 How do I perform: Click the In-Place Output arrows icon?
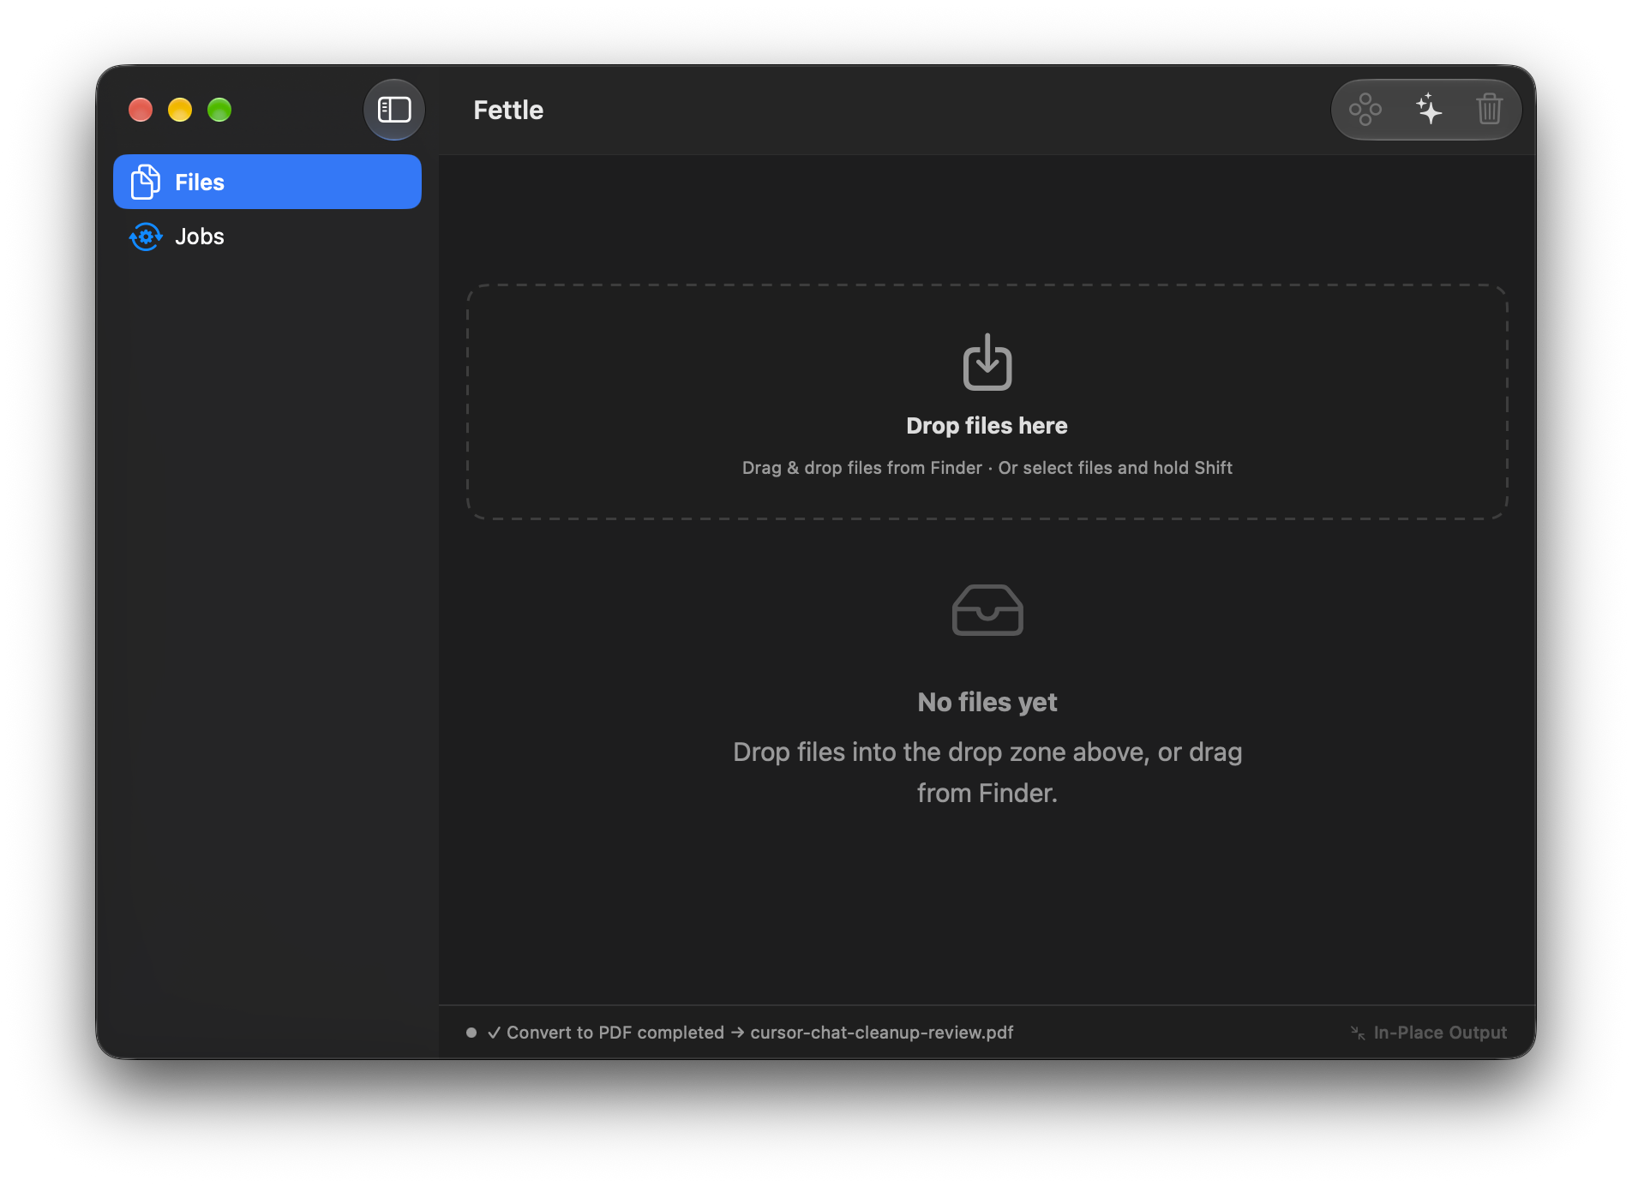tap(1358, 1033)
